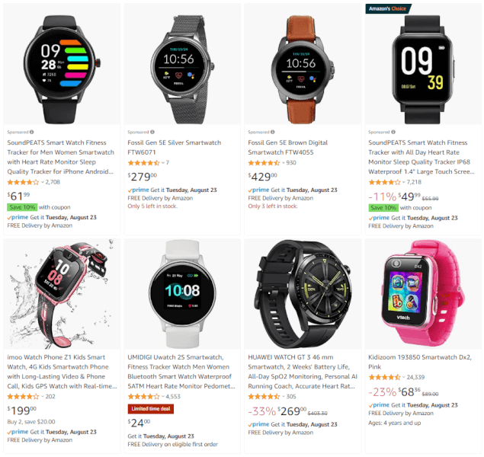Click the Sponsored info icon under the Amazon's Choice watch

pyautogui.click(x=393, y=132)
